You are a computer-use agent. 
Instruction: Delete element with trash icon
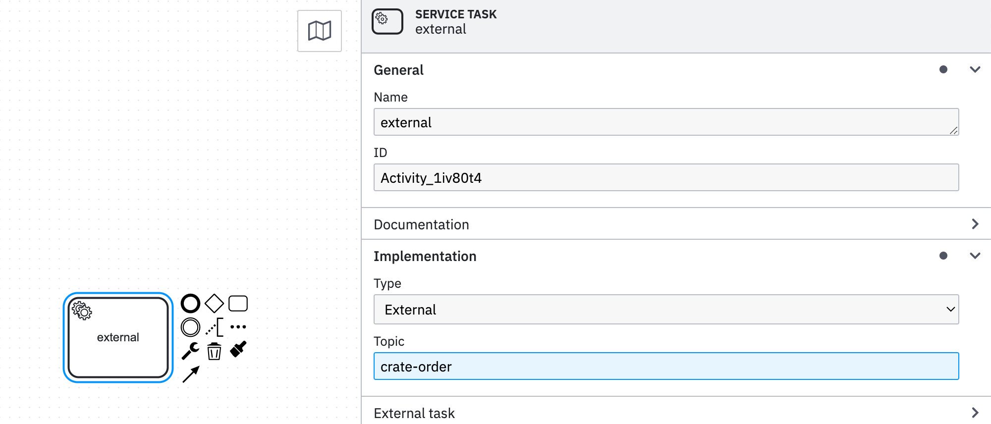click(214, 351)
